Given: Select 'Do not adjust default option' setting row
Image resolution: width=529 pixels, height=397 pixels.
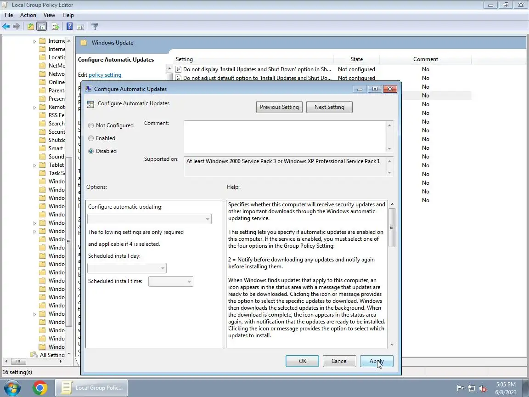Looking at the screenshot, I should [322, 78].
